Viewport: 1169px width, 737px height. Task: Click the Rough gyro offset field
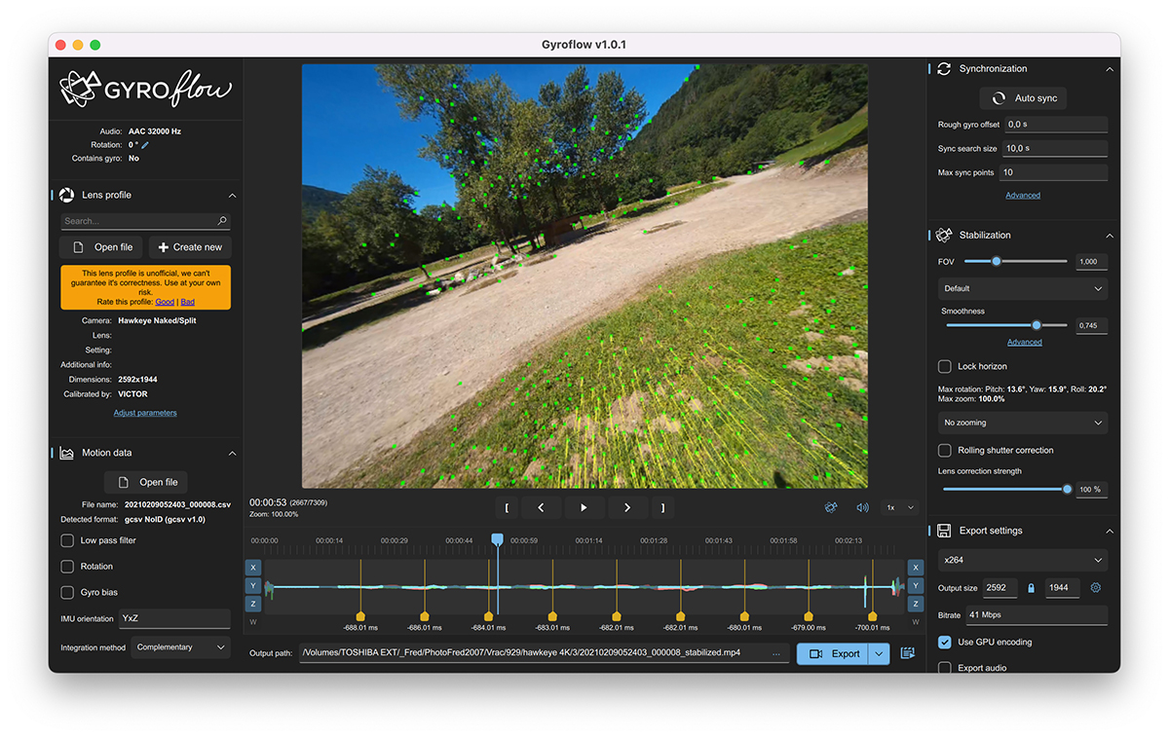1056,125
